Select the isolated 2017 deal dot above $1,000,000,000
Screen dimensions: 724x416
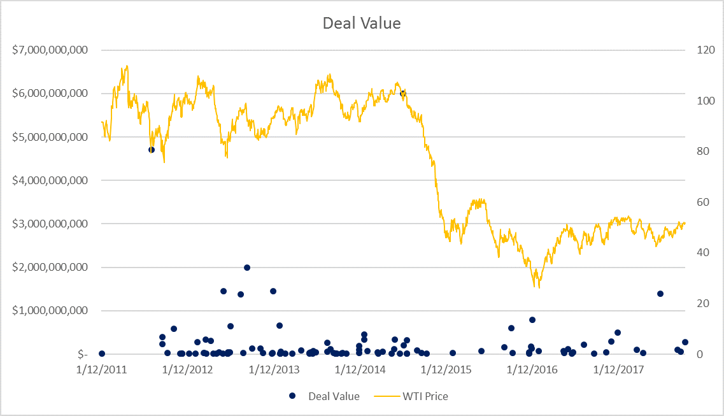[660, 294]
